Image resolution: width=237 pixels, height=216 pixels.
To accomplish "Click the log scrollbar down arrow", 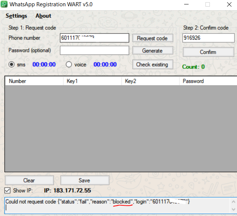I will (x=233, y=209).
